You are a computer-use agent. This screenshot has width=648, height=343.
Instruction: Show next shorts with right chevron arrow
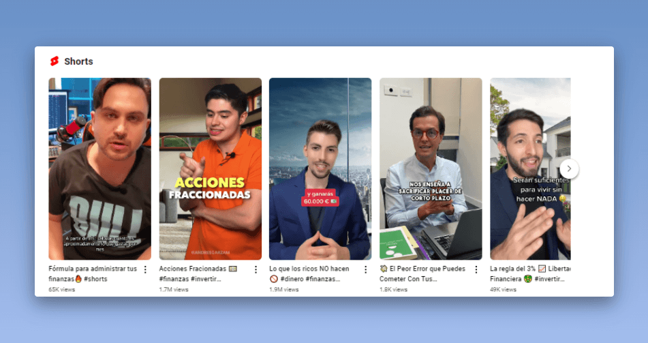(x=569, y=169)
